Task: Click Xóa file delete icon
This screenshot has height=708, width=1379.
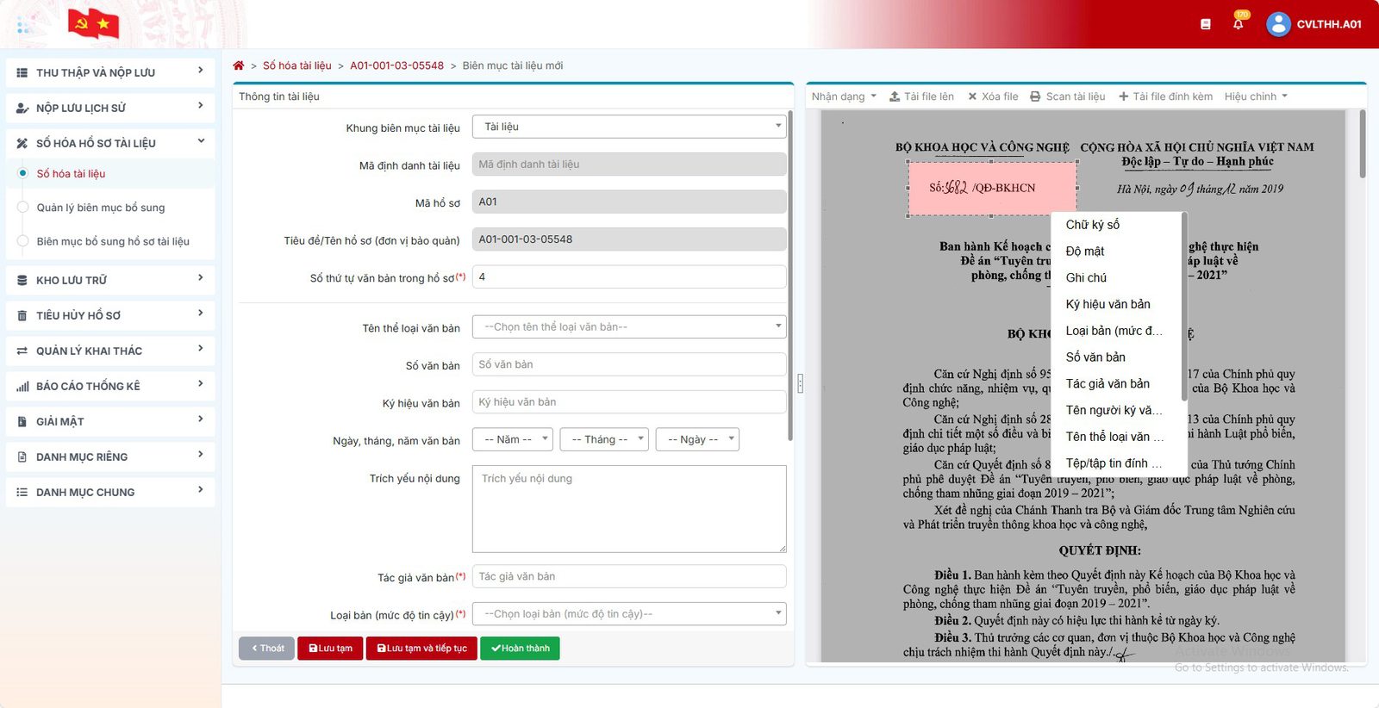Action: pyautogui.click(x=972, y=96)
